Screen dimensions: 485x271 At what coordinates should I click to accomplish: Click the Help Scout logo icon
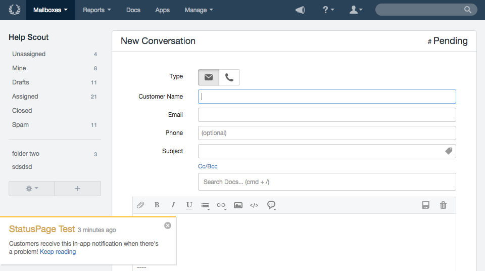[x=14, y=10]
